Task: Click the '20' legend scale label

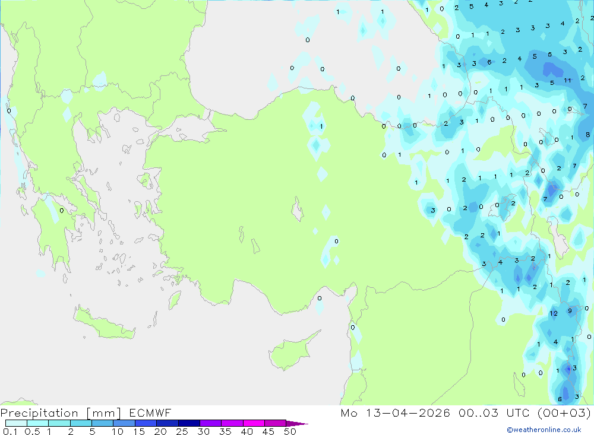Action: pos(160,431)
